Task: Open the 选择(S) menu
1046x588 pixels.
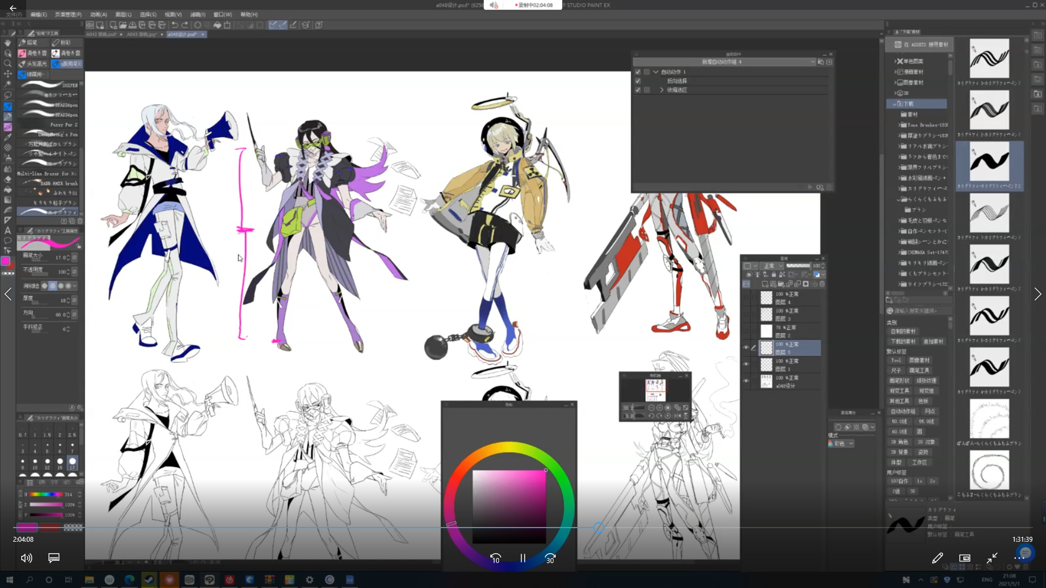Action: point(148,15)
